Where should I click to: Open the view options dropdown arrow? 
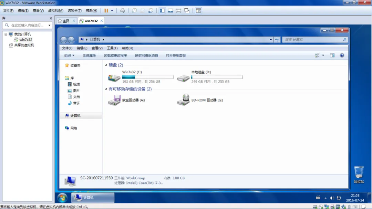[323, 55]
